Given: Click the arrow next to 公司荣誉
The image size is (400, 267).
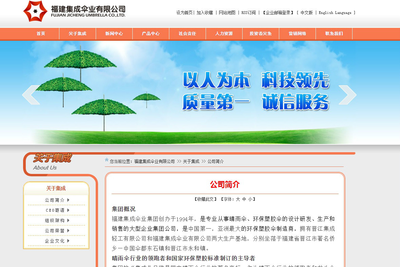Looking at the screenshot, I should [x=68, y=231].
